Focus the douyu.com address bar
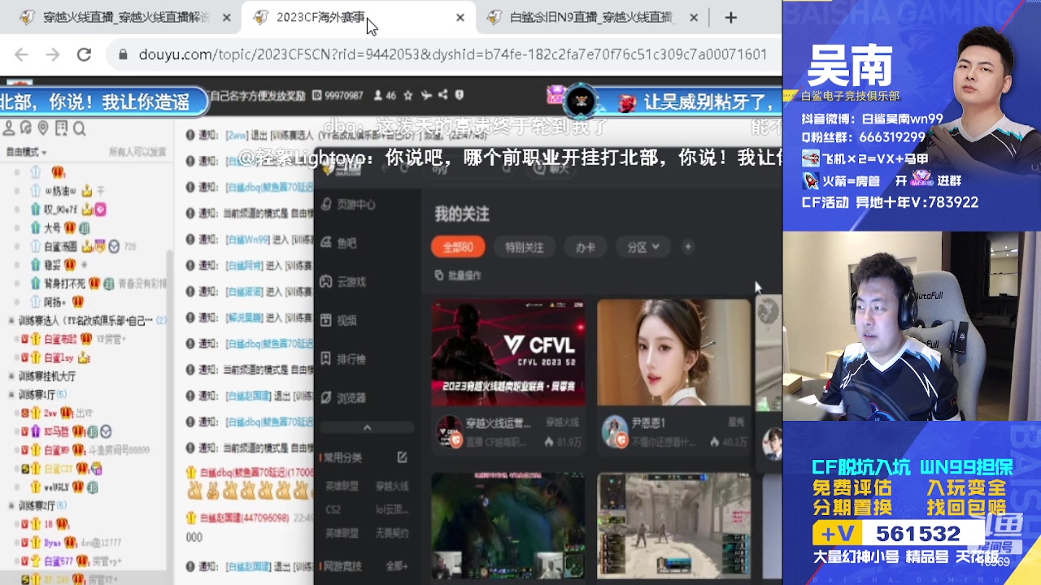This screenshot has width=1041, height=585. (452, 54)
